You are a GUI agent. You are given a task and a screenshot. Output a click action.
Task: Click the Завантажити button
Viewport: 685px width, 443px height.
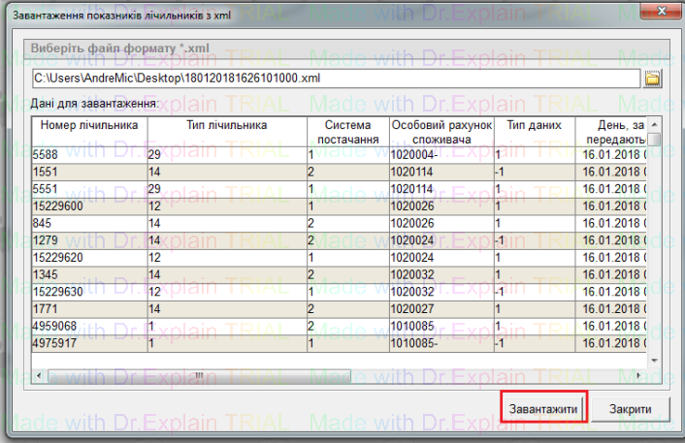tap(542, 409)
